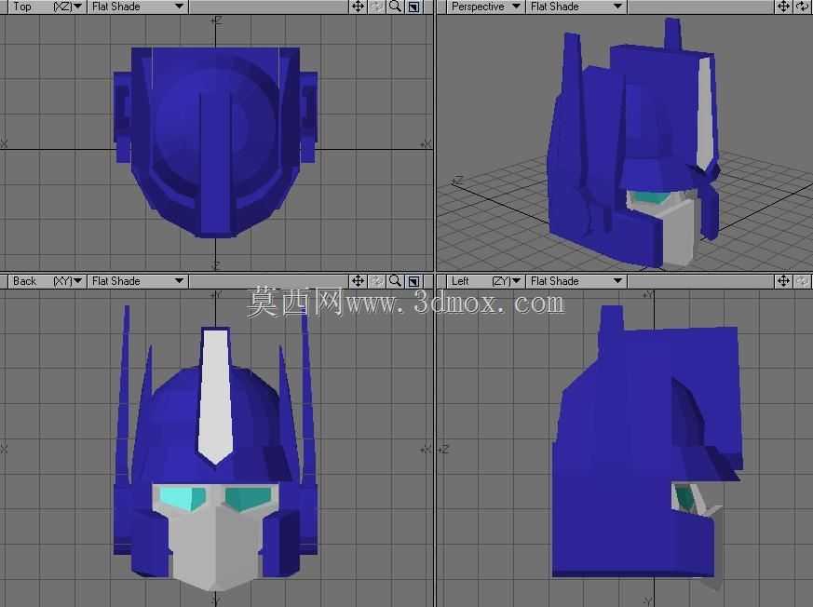Screen dimensions: 813x607
Task: Click the rotate icon in Back viewport
Action: coord(376,281)
